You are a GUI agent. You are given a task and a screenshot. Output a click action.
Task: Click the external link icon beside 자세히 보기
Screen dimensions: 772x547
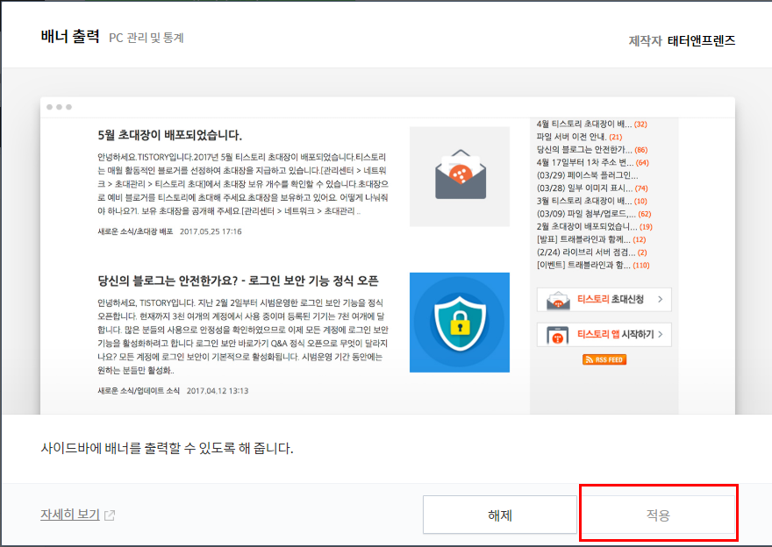[110, 515]
